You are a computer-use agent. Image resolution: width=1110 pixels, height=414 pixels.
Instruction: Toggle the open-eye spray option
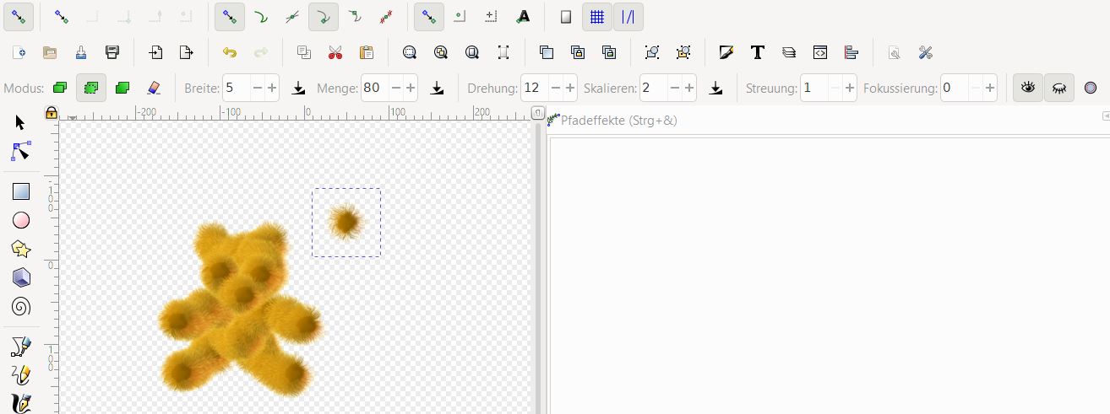(1028, 88)
